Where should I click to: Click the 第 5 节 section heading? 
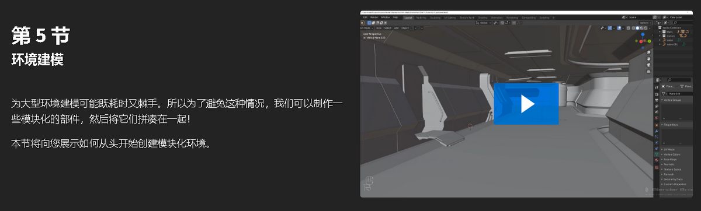click(x=41, y=36)
